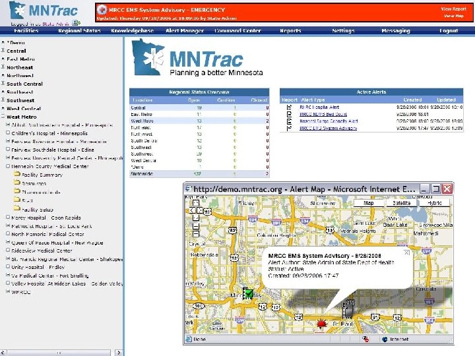
Task: Expand the Southeast region node
Action: [3, 92]
